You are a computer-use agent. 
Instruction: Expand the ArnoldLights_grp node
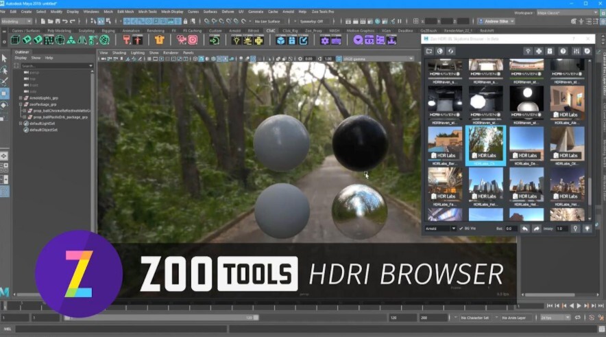coord(21,98)
